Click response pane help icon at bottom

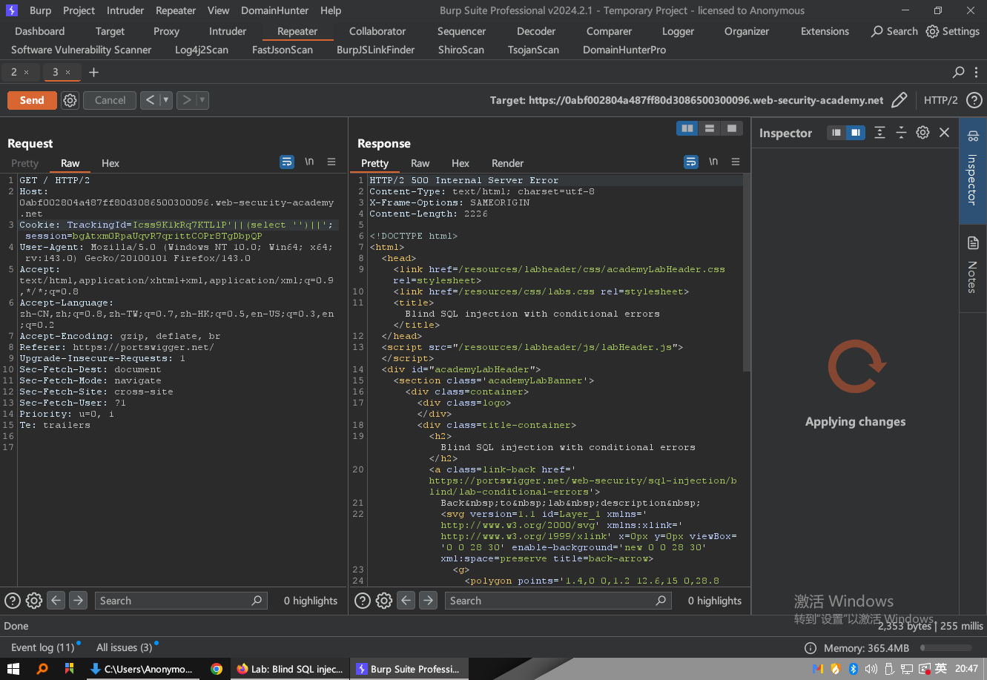(363, 601)
